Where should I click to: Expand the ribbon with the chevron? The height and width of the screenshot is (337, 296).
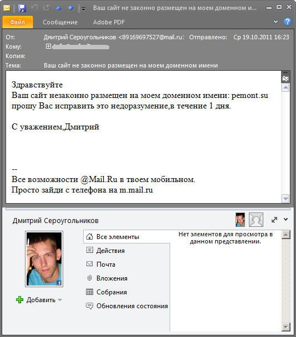point(275,22)
